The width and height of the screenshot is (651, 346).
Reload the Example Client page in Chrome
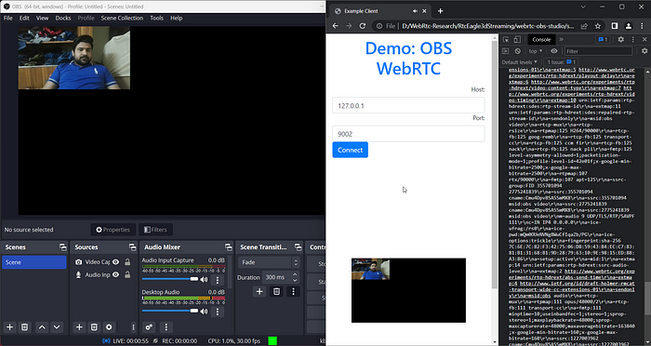(x=363, y=26)
